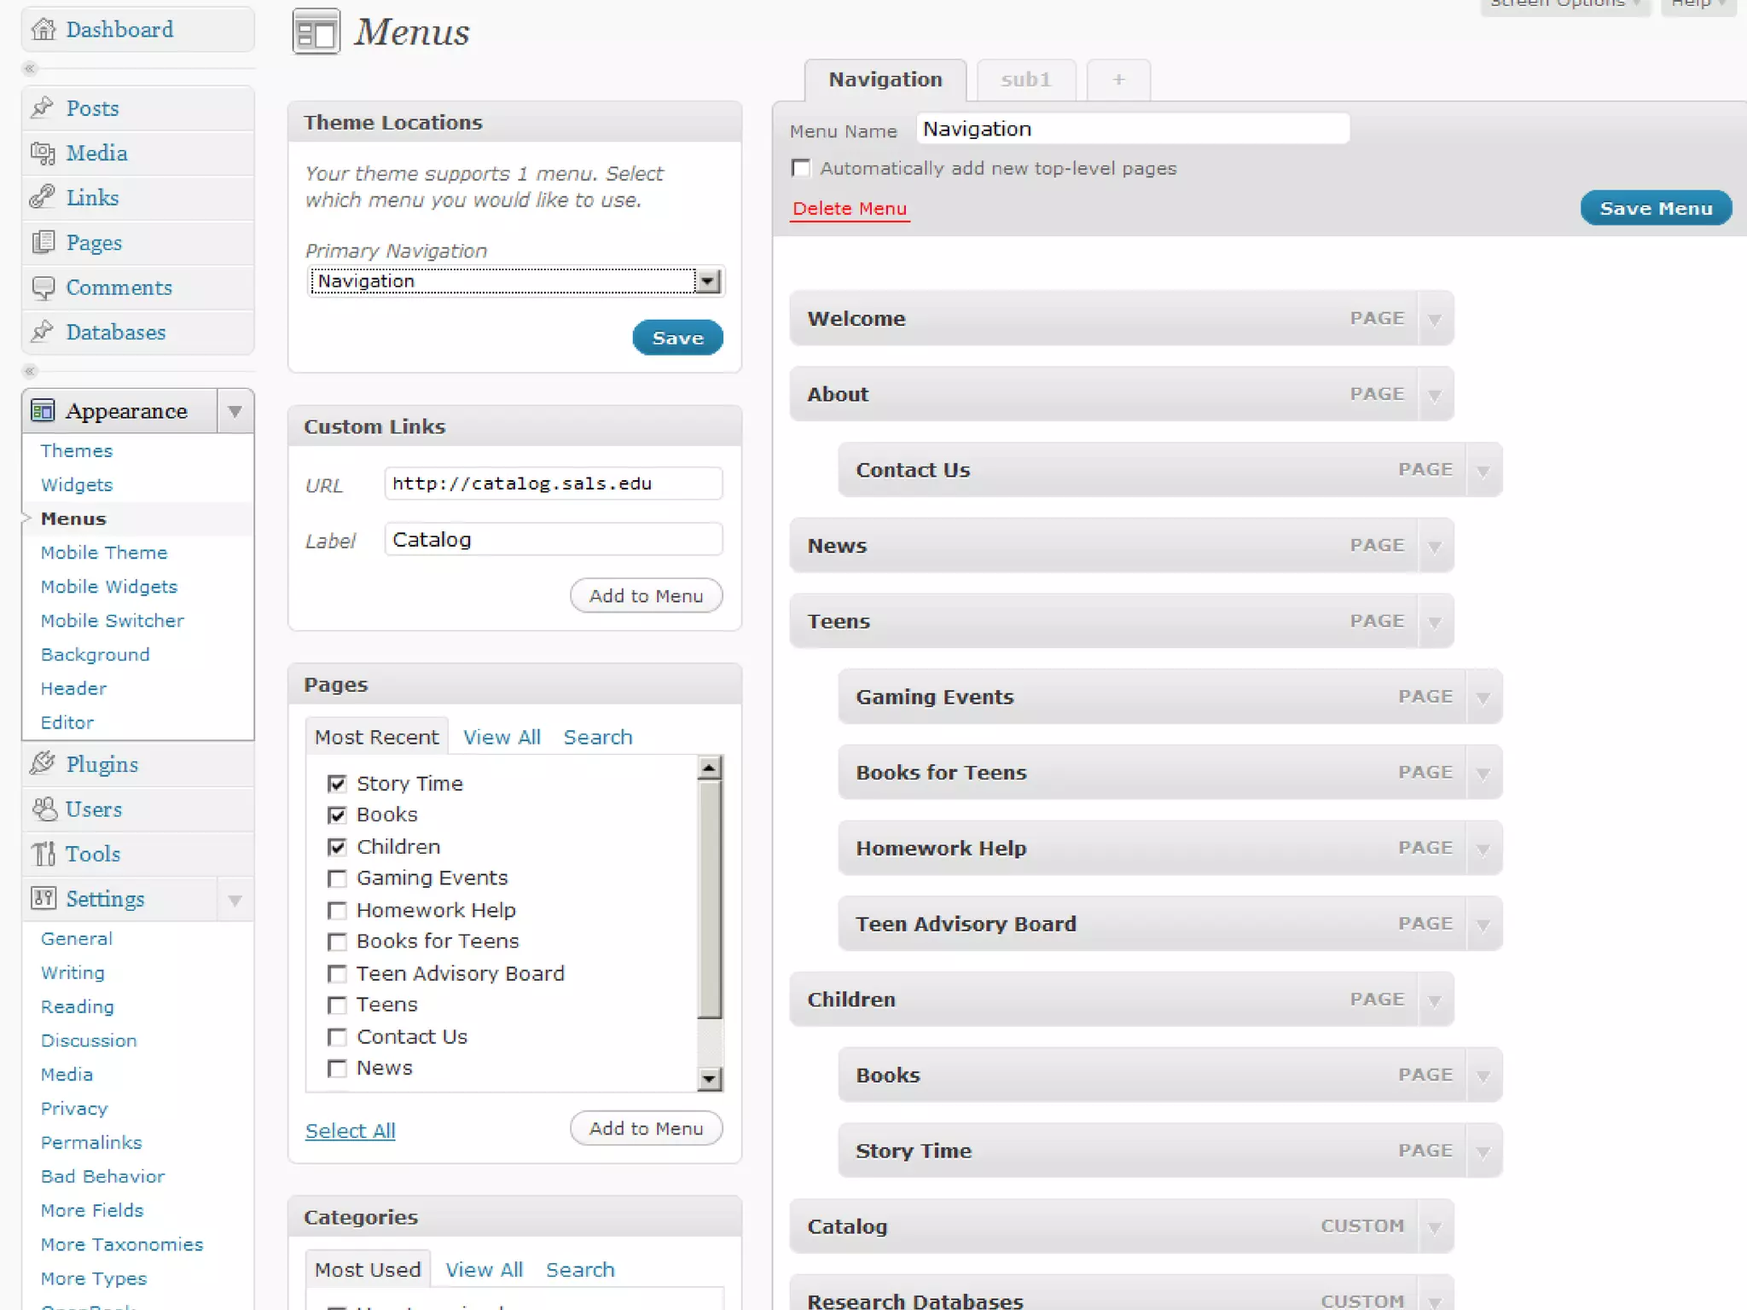Click the Users people icon
The width and height of the screenshot is (1747, 1310).
click(x=44, y=809)
